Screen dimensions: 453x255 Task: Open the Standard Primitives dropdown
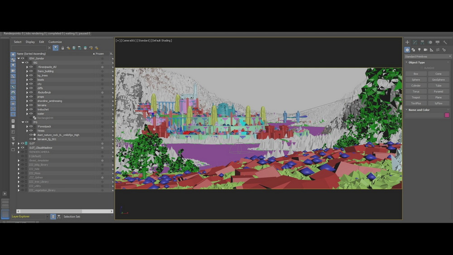click(428, 57)
